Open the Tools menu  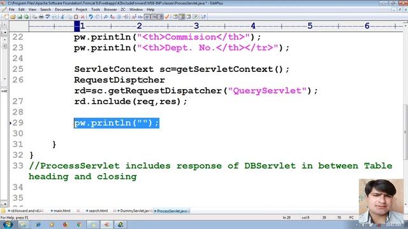[x=96, y=10]
